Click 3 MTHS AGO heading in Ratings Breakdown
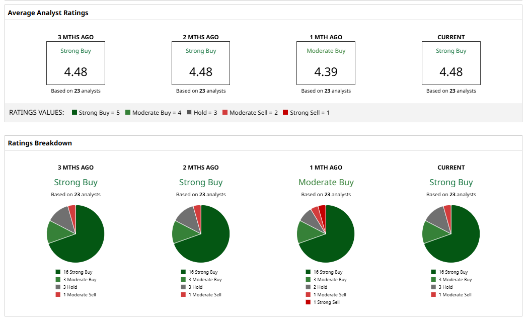 tap(75, 168)
